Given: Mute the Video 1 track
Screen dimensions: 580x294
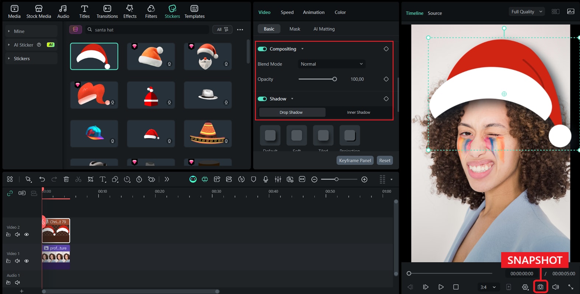Looking at the screenshot, I should click(17, 261).
